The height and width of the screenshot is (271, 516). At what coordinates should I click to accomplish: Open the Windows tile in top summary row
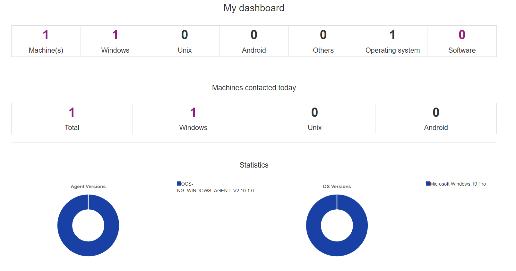(115, 41)
